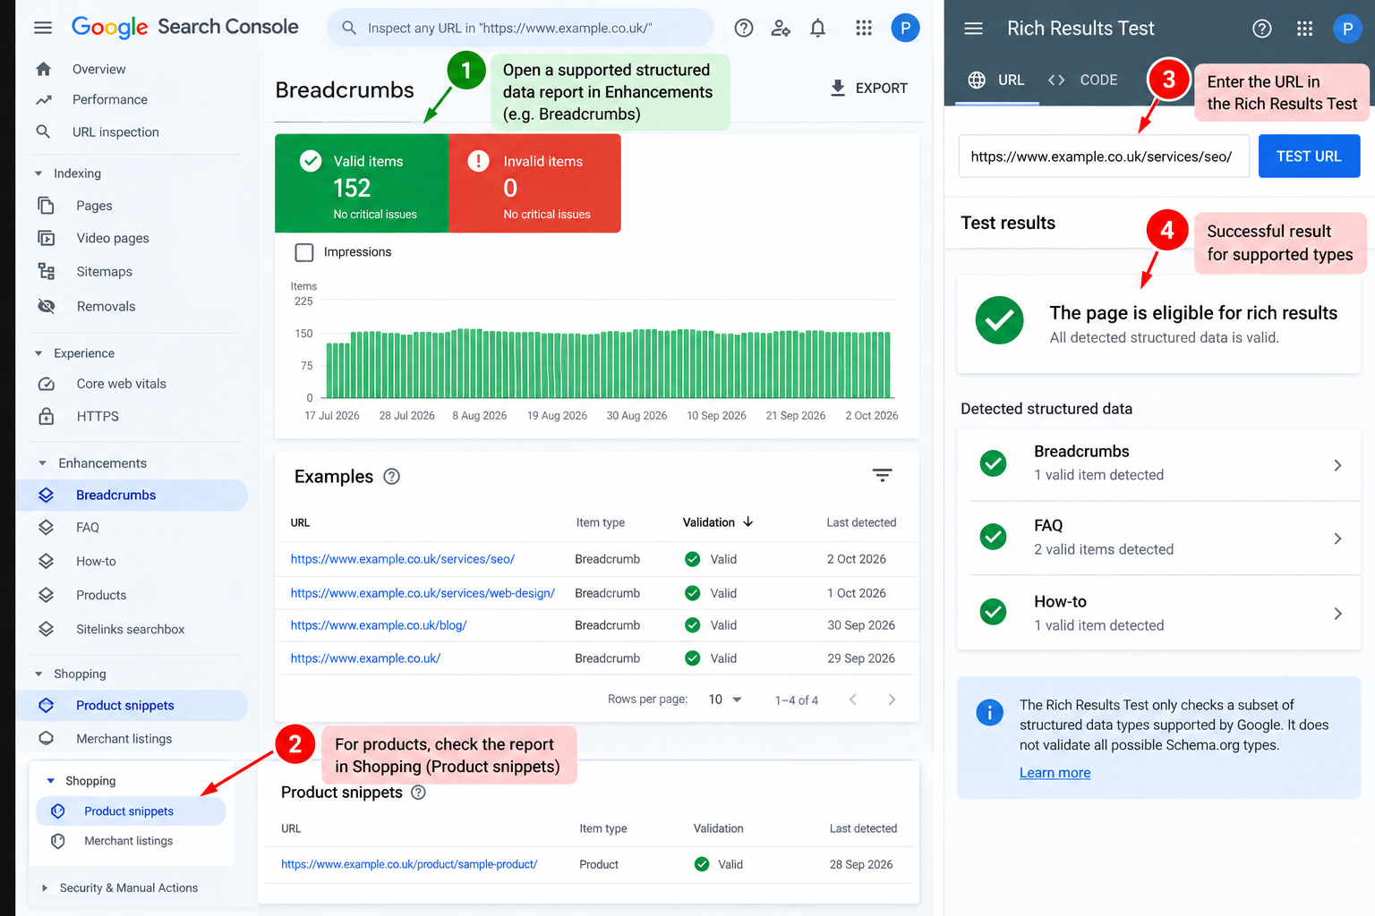Open the services/web-design URL link
The image size is (1375, 916).
(423, 593)
